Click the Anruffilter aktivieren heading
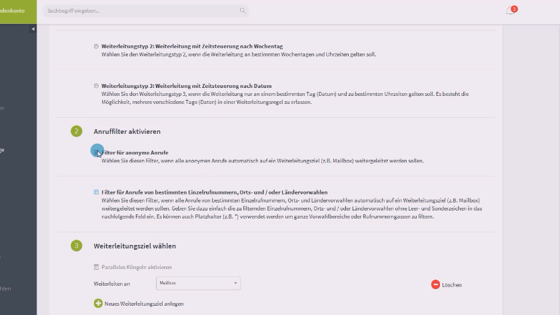The width and height of the screenshot is (560, 315). click(127, 132)
